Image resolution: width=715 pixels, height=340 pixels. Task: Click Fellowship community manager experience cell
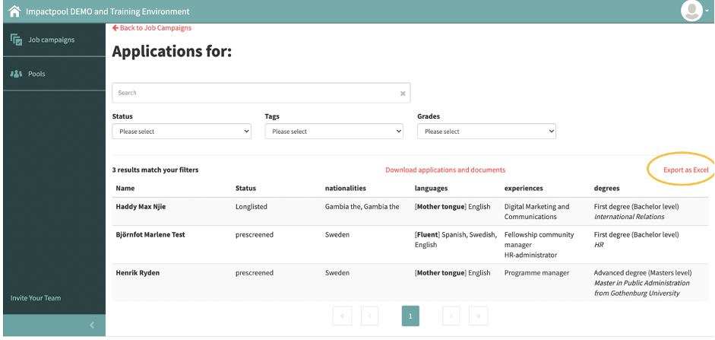539,240
